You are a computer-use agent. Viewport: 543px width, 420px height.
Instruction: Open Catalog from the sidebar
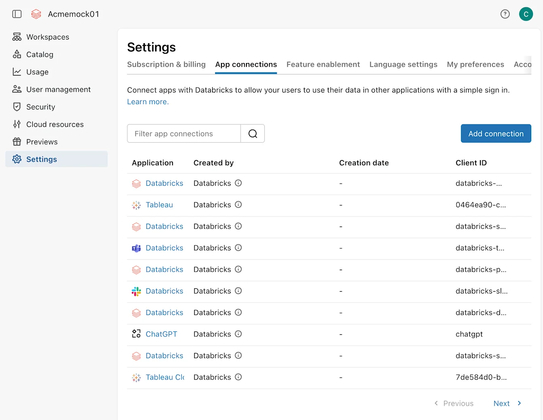[x=57, y=54]
